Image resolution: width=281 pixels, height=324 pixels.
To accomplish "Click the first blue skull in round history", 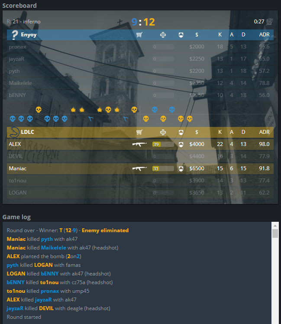I will (x=13, y=119).
